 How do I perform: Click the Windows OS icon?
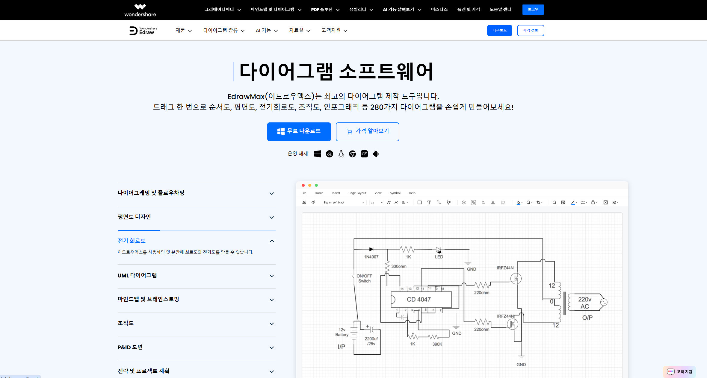[x=318, y=154]
